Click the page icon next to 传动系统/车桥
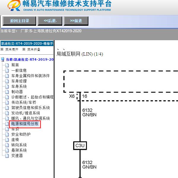The image size is (178, 178). pos(7,103)
